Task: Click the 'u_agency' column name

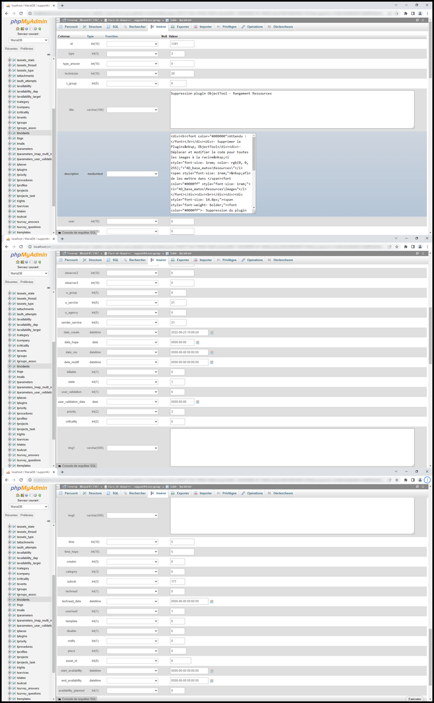Action: 72,312
